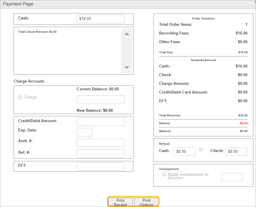Click the Cash amount field showing $16.00
The image size is (256, 207).
[x=100, y=19]
